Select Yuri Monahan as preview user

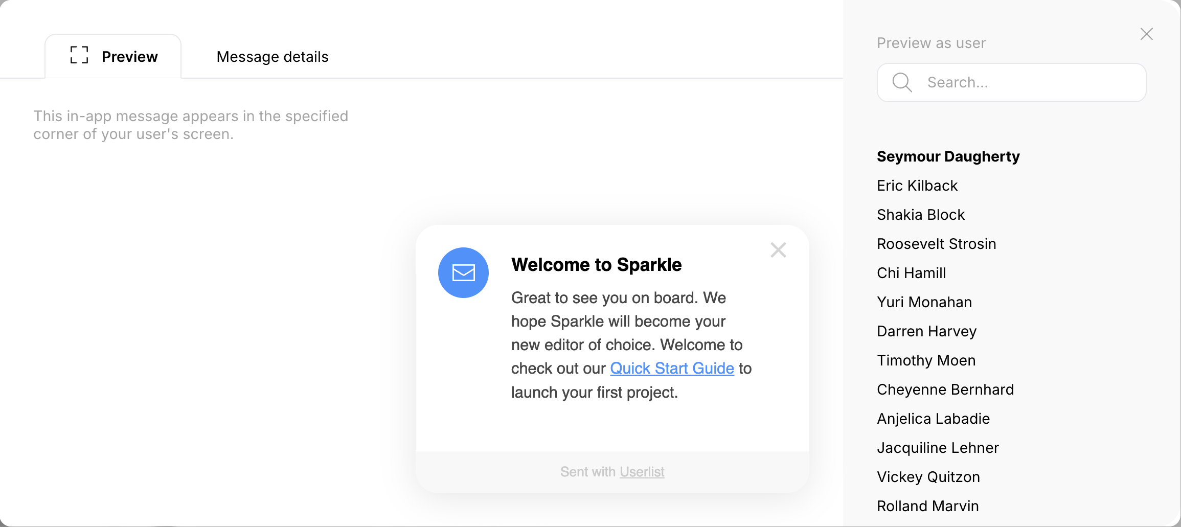pos(924,302)
